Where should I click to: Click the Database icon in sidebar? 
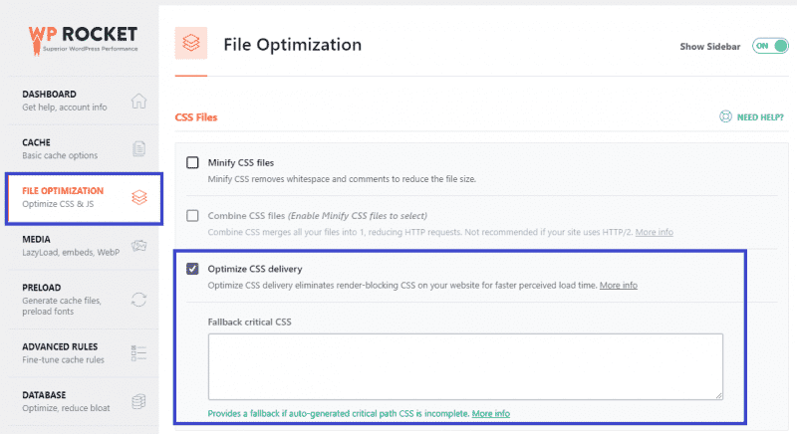[x=139, y=402]
